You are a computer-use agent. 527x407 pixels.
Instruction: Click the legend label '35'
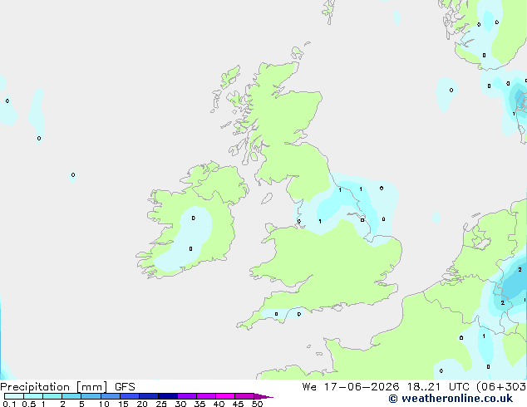199,404
